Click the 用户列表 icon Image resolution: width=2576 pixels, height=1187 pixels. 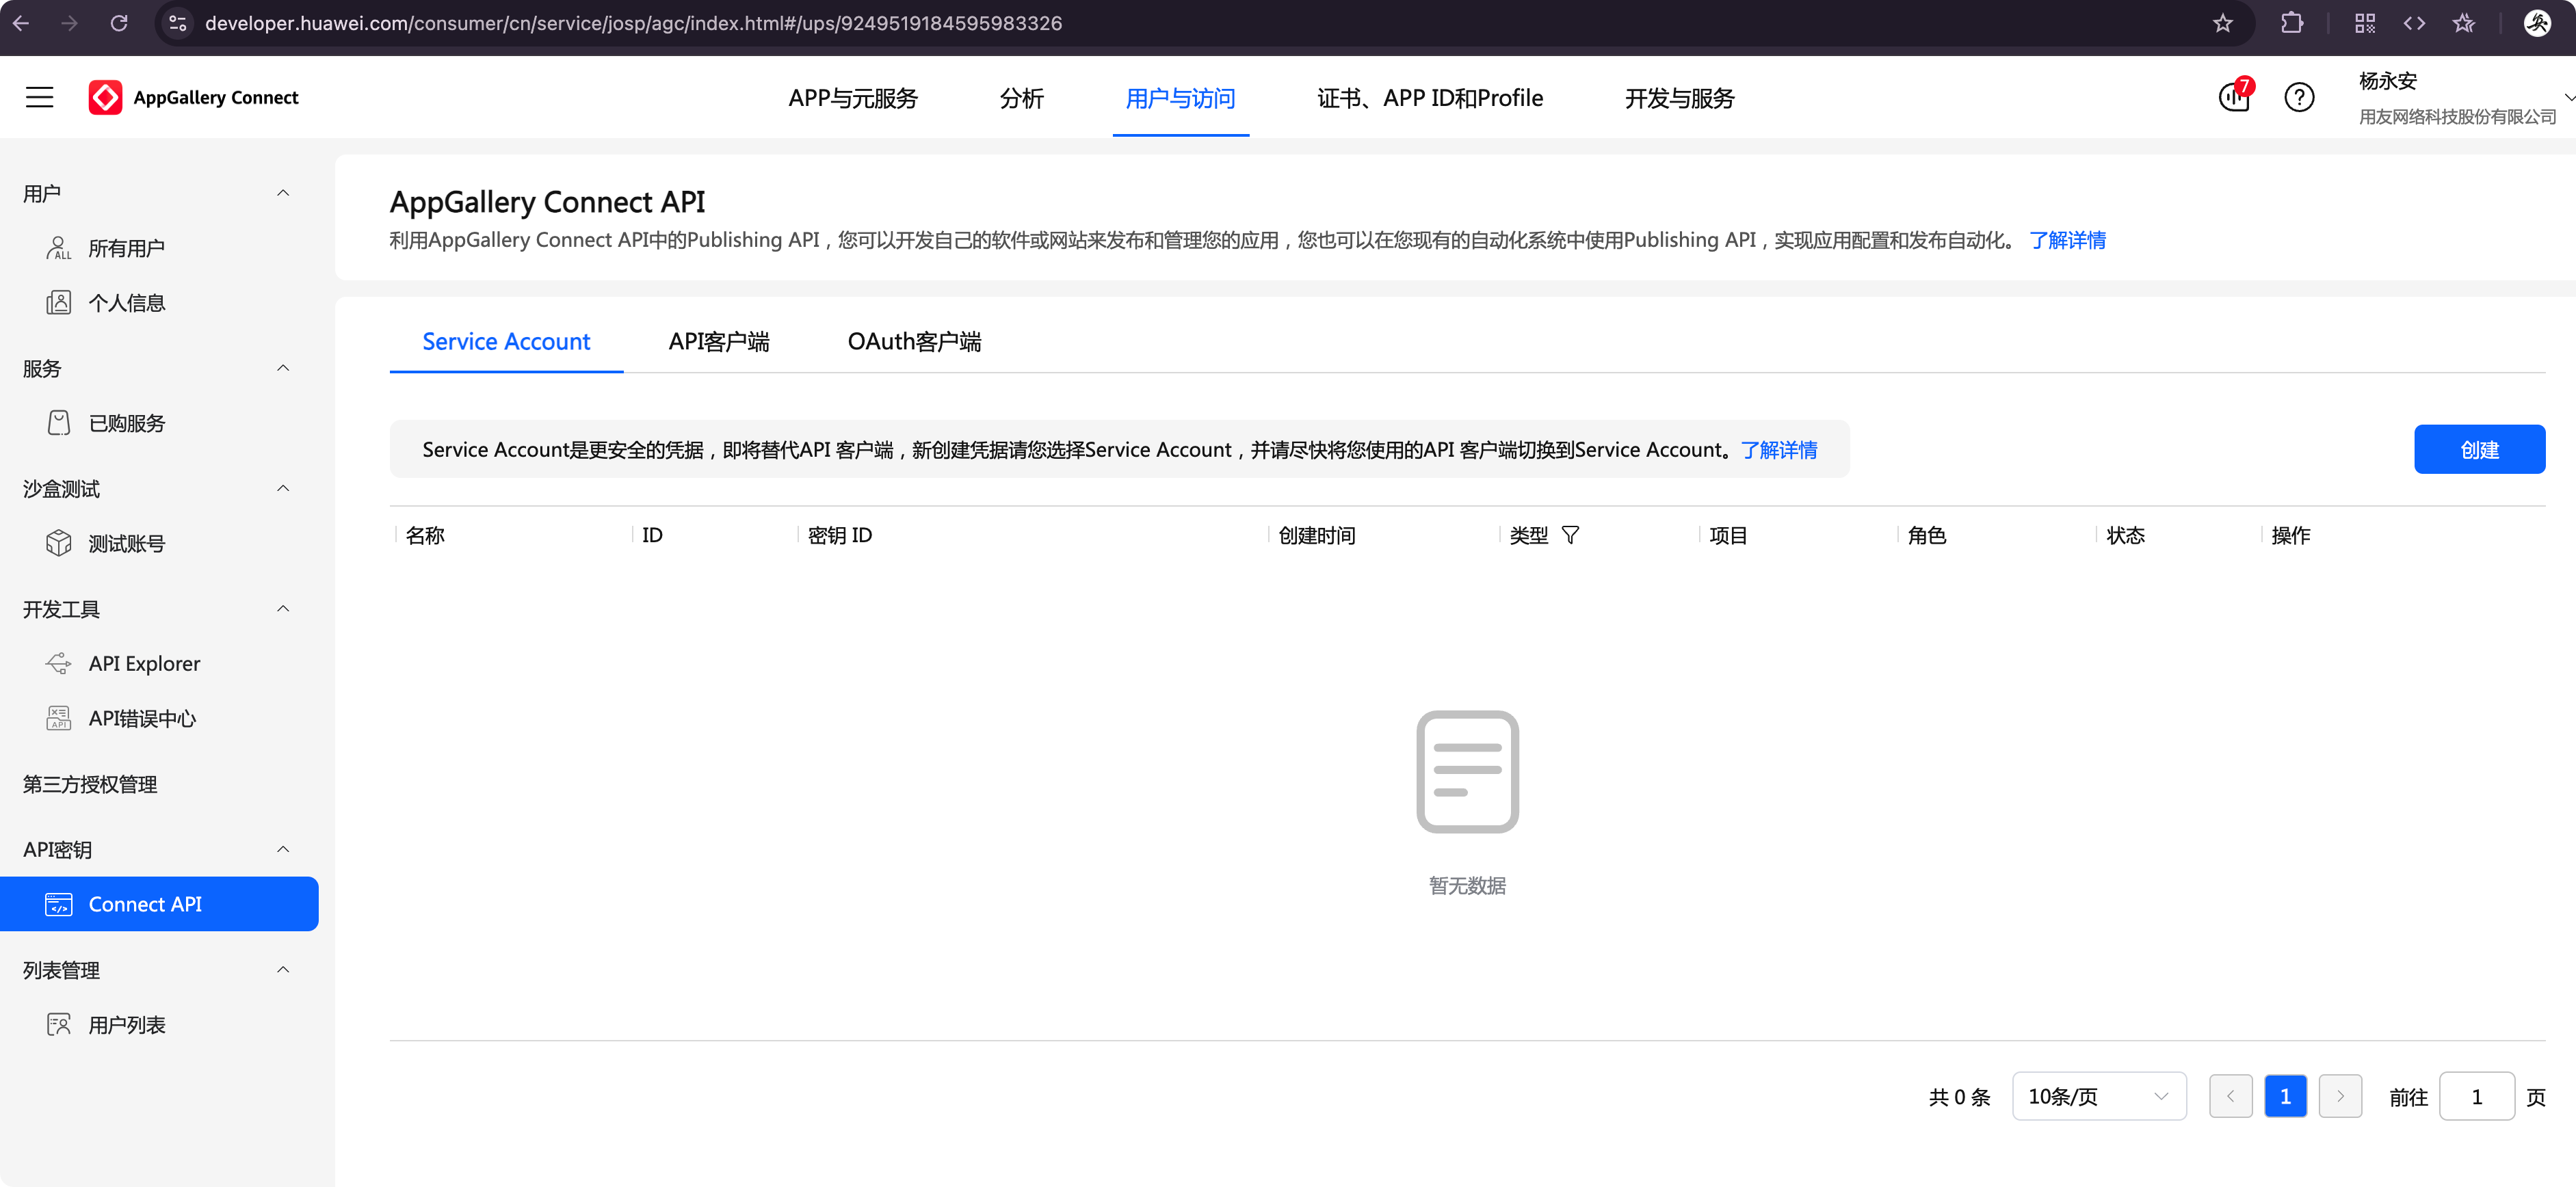coord(58,1025)
